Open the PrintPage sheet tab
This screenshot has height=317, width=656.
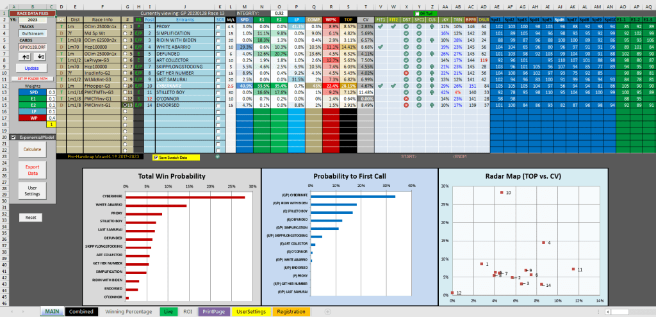point(213,311)
